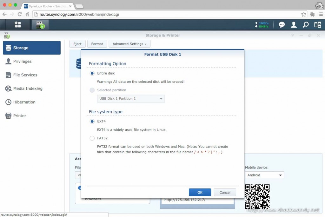
Task: Open a new browser tab
Action: tap(79, 6)
